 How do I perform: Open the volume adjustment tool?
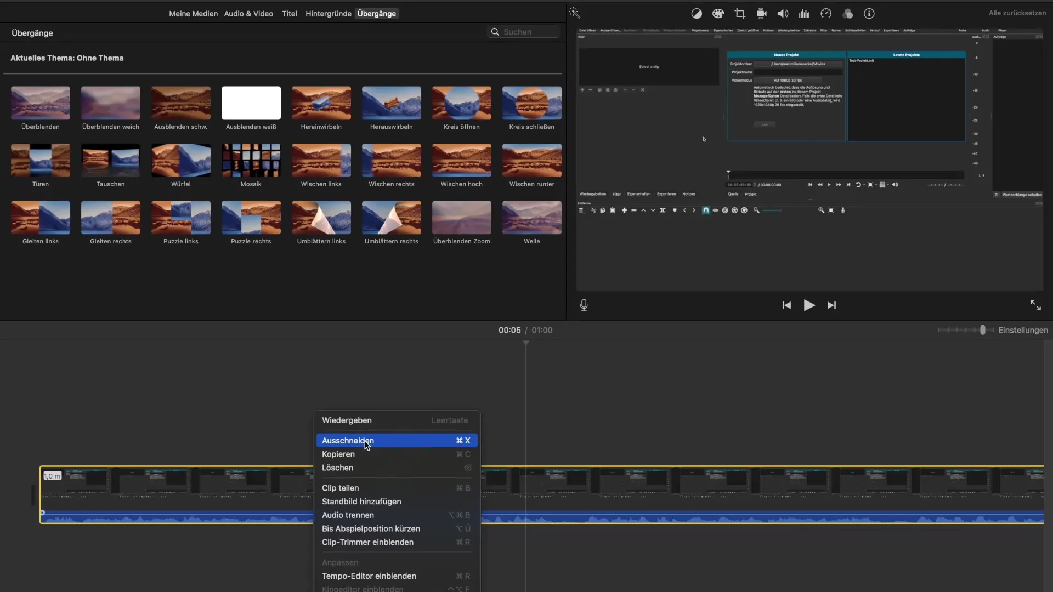[x=783, y=14]
